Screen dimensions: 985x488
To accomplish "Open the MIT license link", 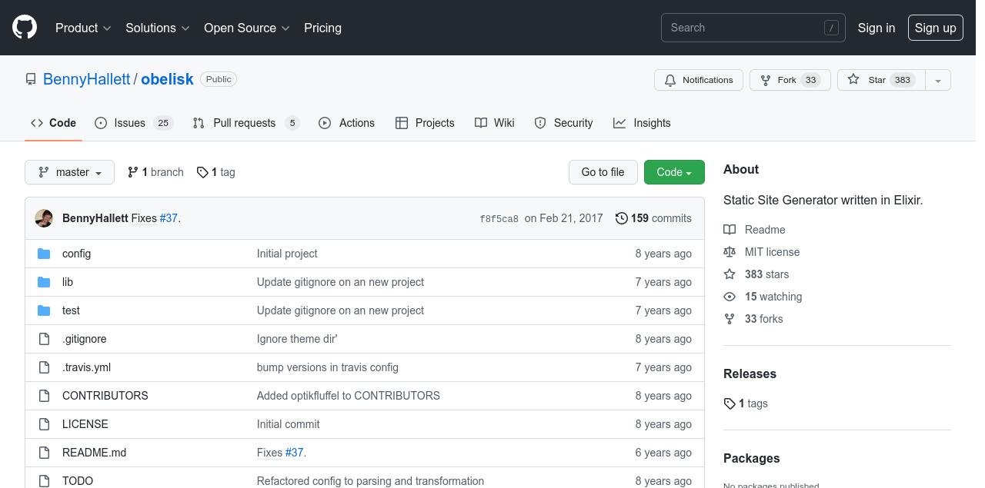I will tap(772, 252).
